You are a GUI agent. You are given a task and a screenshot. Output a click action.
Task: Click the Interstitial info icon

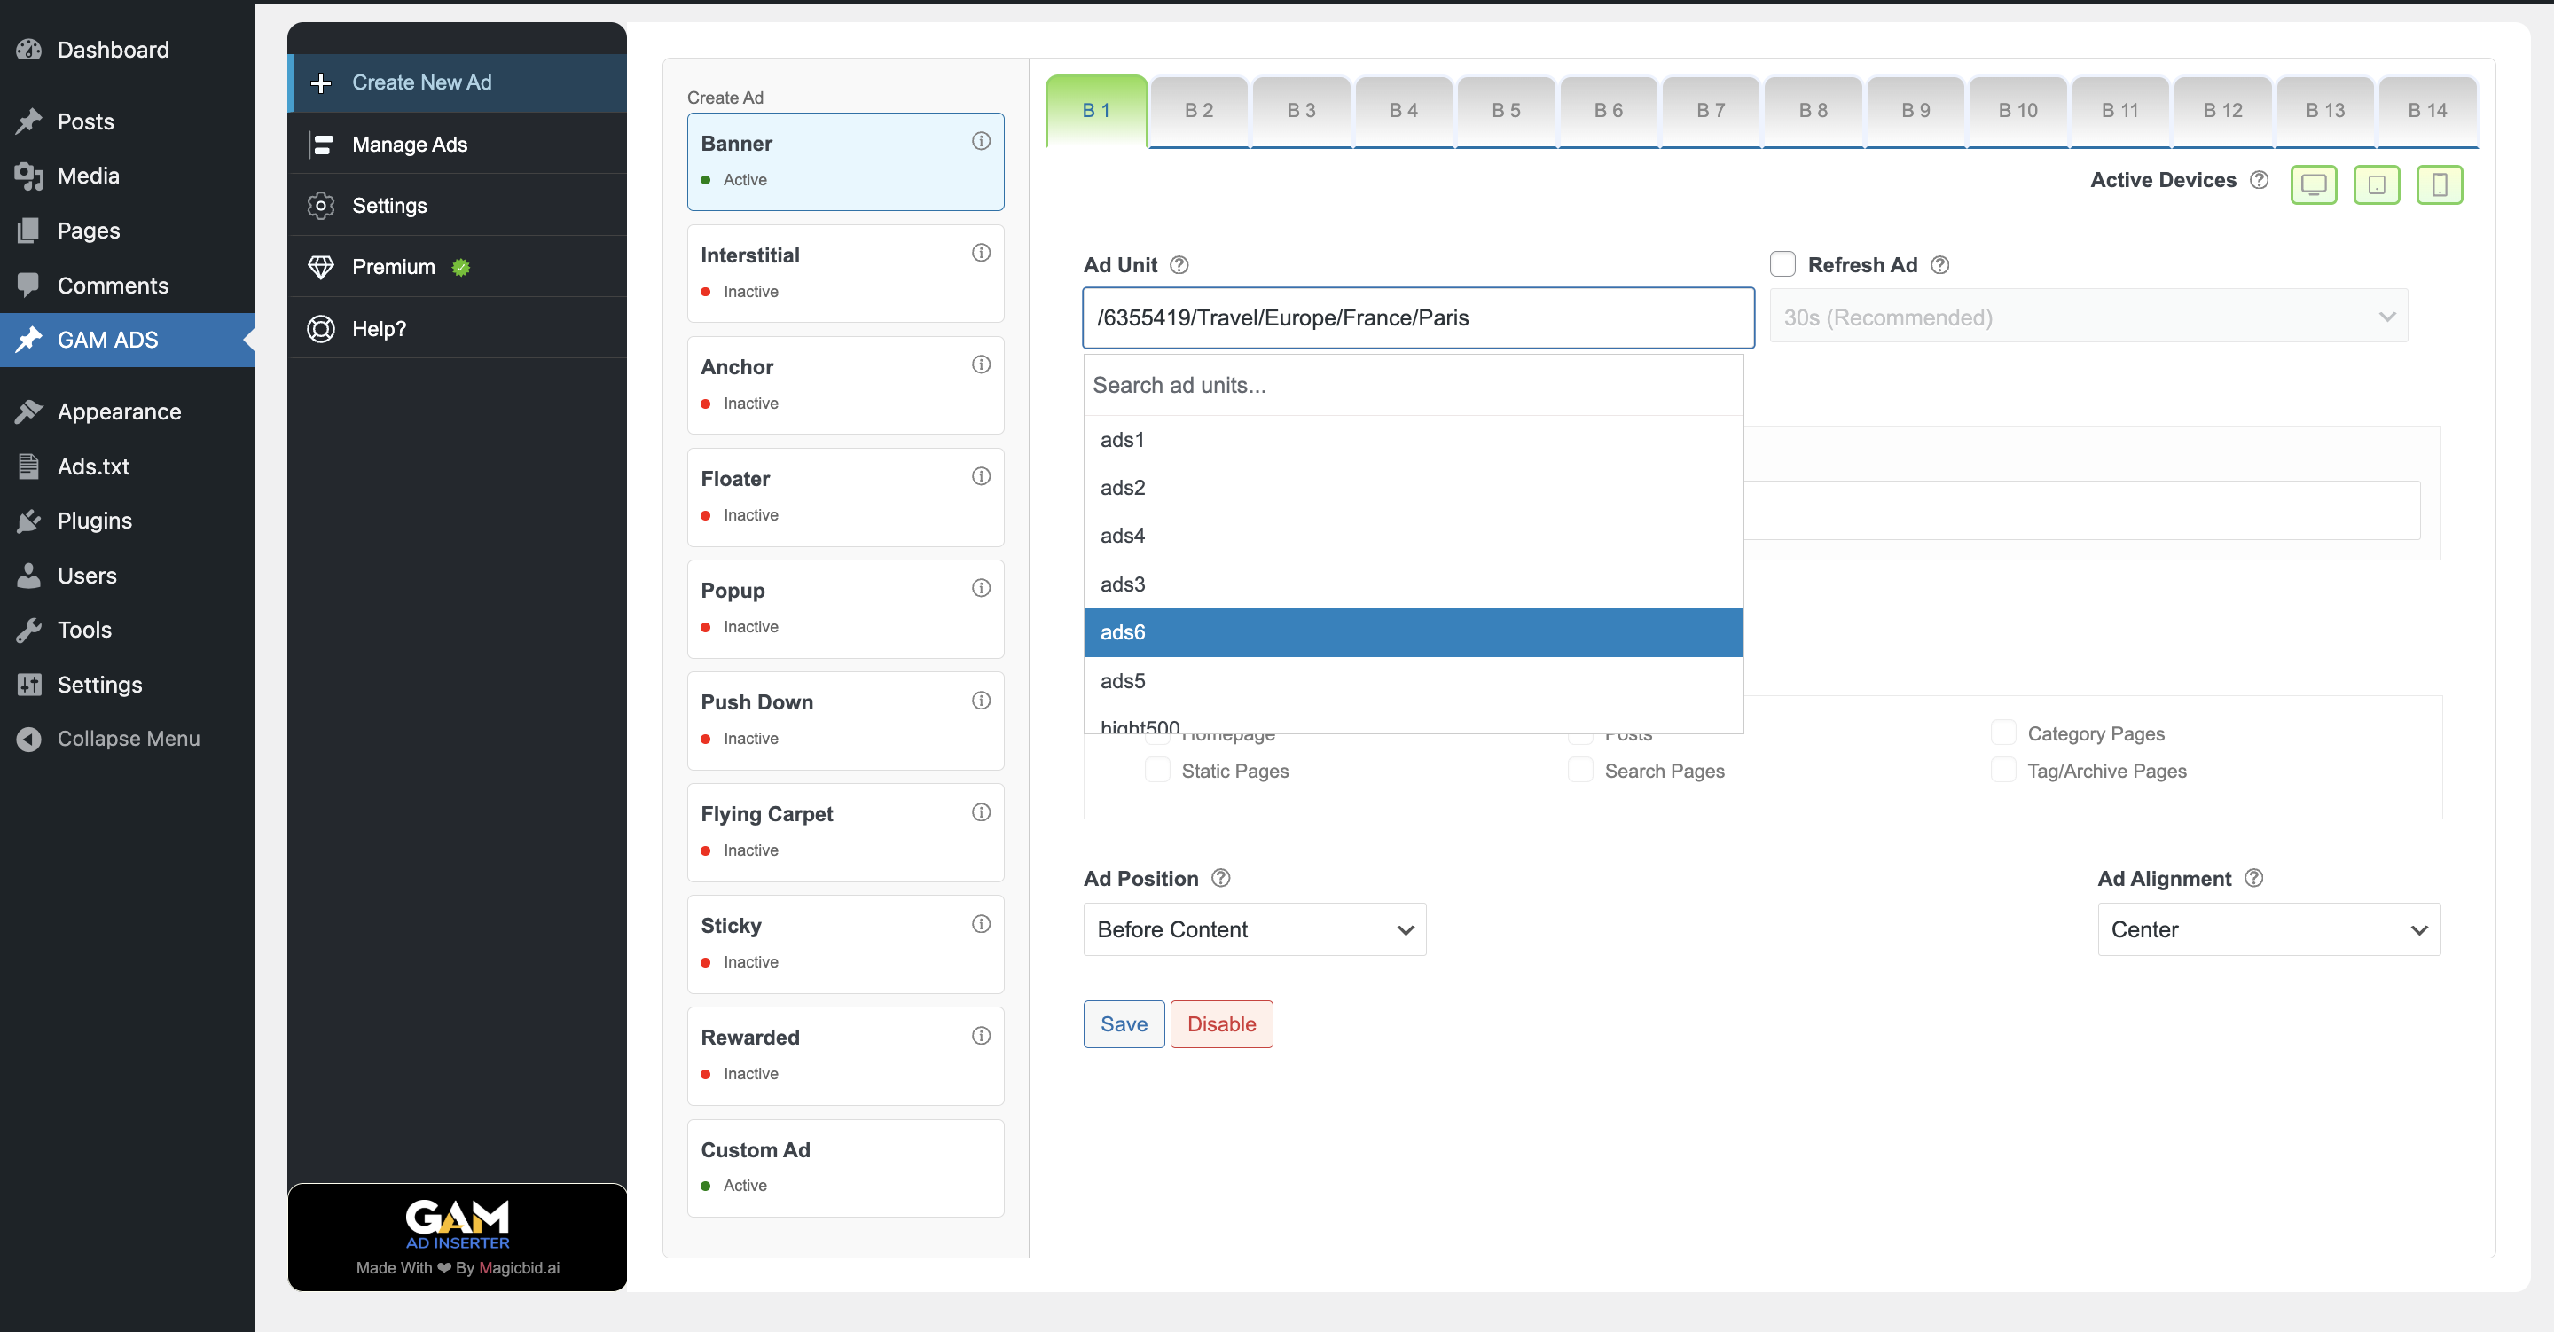(981, 253)
